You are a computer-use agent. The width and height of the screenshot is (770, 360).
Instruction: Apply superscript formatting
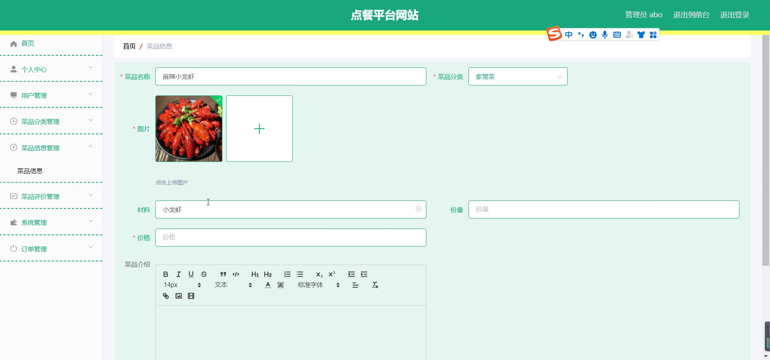[332, 274]
